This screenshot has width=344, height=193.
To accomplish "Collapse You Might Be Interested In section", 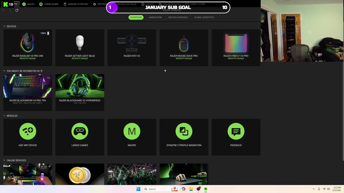I will tap(4, 71).
